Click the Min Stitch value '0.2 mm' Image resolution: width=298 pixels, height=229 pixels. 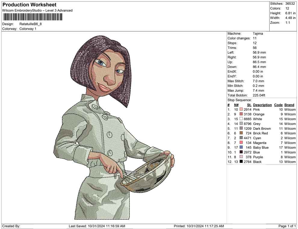click(258, 86)
